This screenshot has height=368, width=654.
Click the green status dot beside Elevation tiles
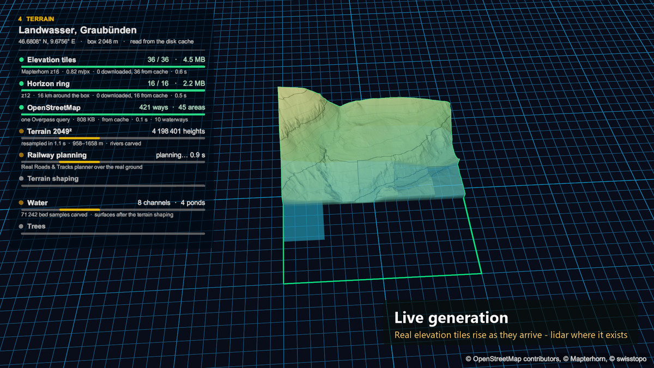(21, 59)
